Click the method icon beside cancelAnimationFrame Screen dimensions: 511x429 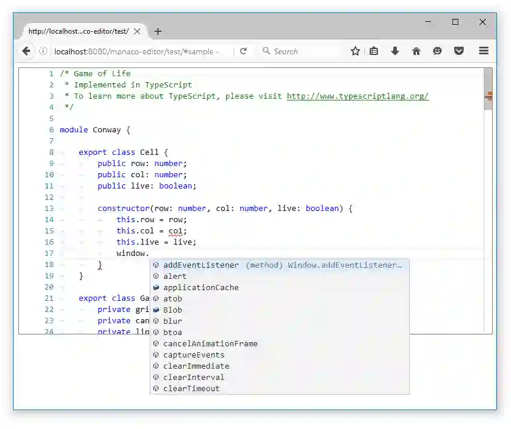pos(156,343)
